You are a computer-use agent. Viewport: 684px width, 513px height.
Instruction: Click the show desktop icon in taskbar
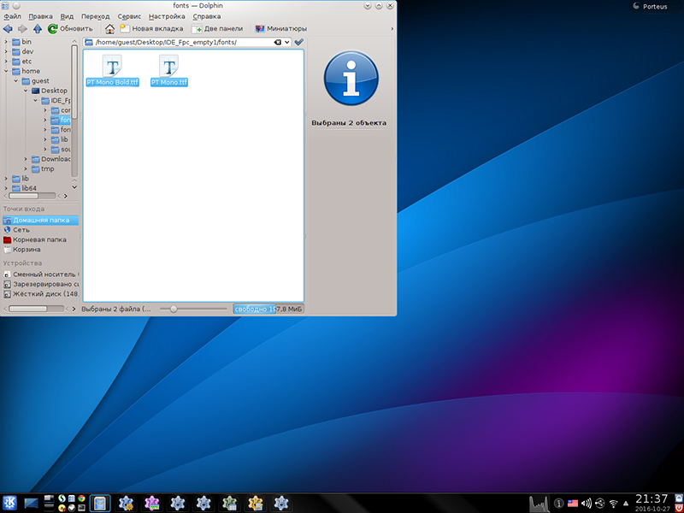(x=32, y=504)
